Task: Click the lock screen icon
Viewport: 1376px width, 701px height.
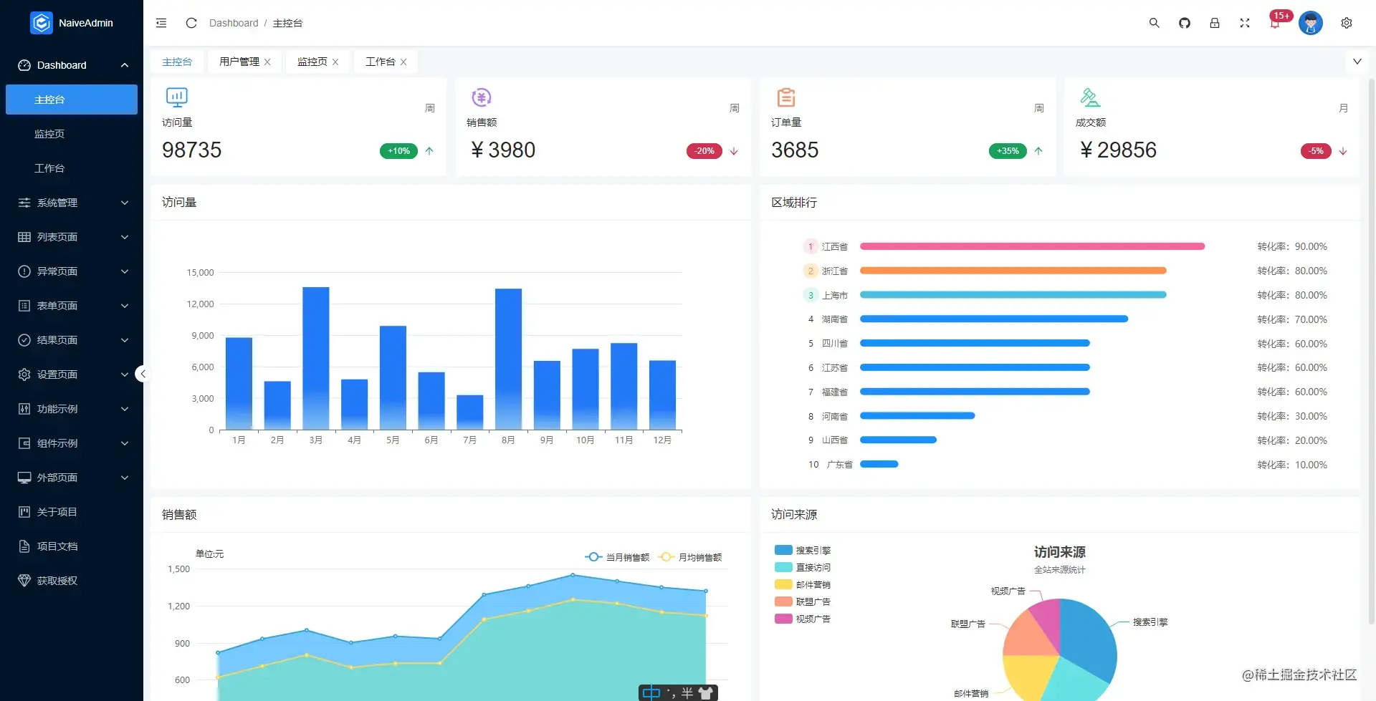Action: pyautogui.click(x=1215, y=23)
